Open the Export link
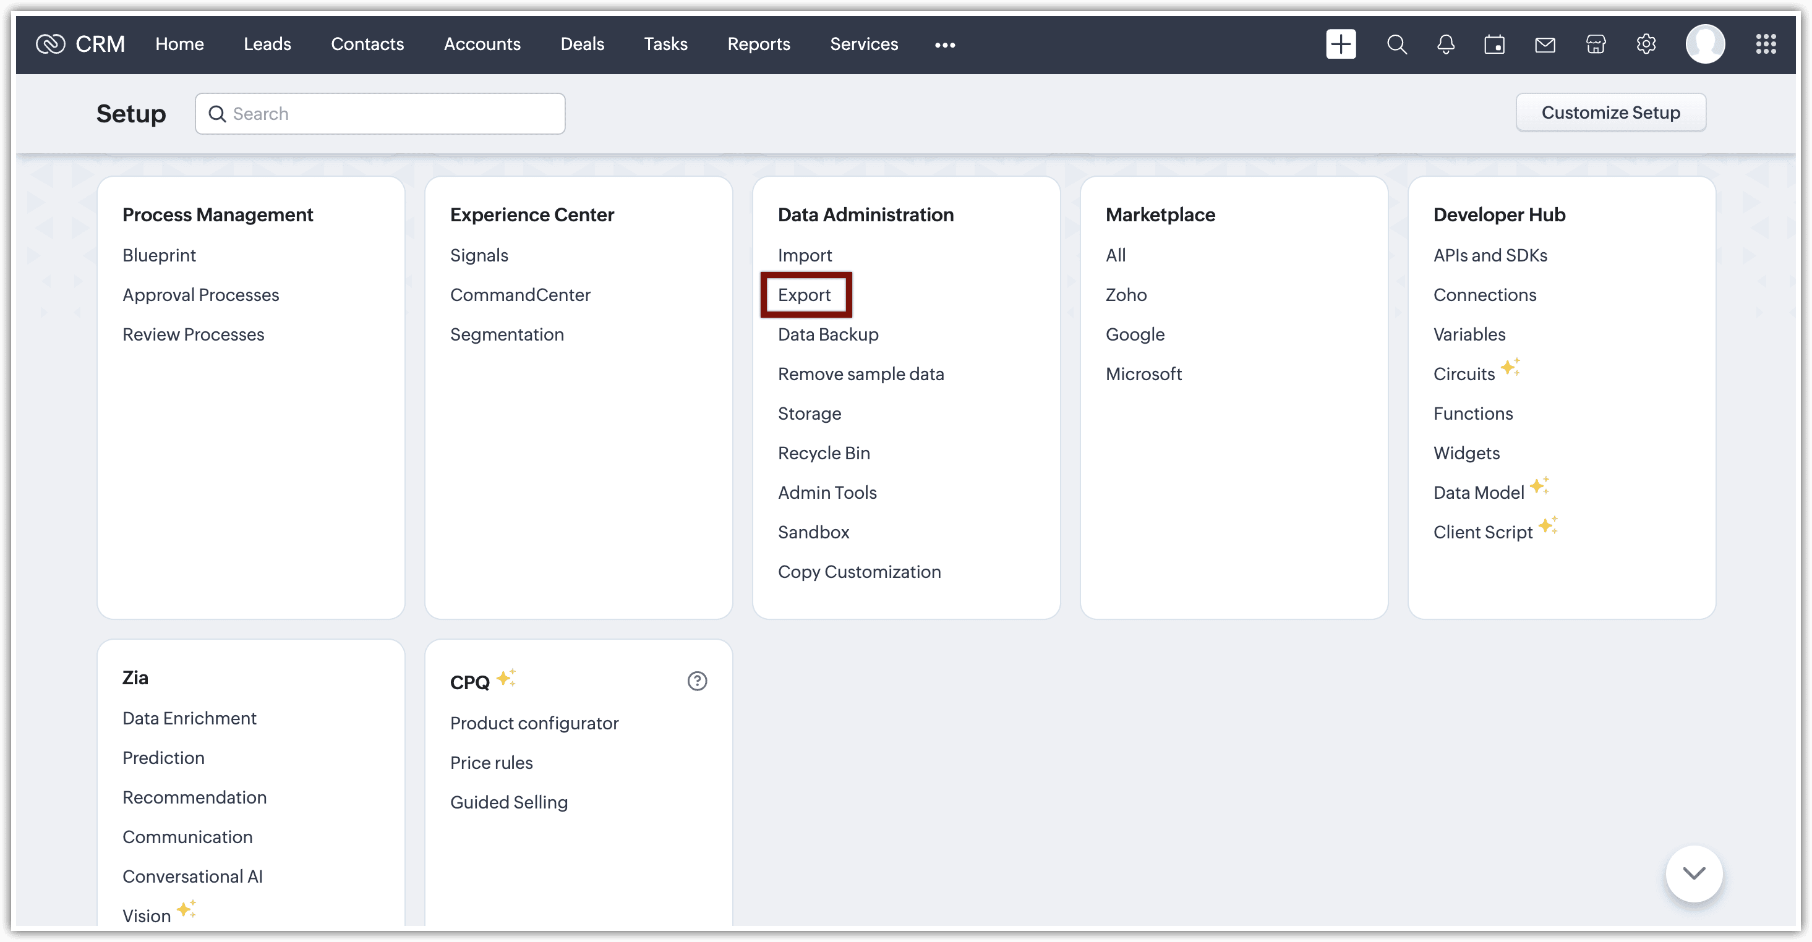 coord(804,295)
